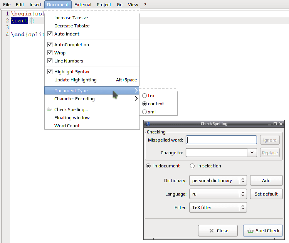
Task: Close the Document menu from the menu bar
Action: coord(58,5)
